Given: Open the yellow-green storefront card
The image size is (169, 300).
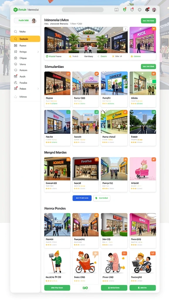Looking at the screenshot, I should tap(114, 128).
